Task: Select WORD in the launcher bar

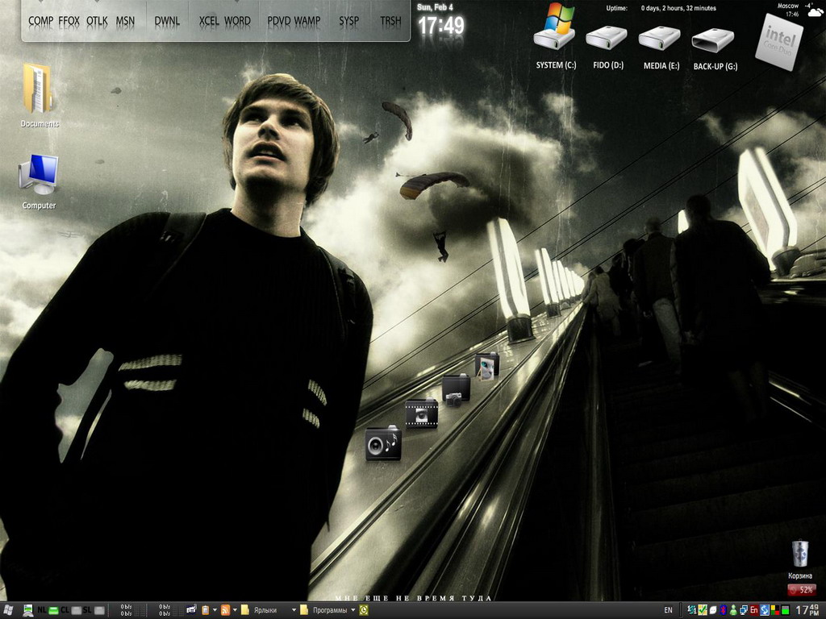Action: pos(237,21)
